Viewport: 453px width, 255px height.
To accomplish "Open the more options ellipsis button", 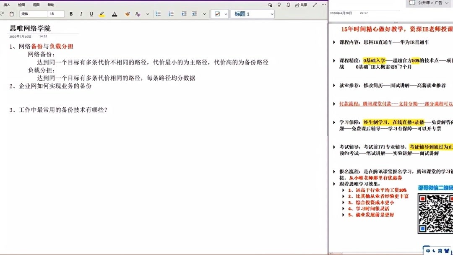I will tap(323, 4).
